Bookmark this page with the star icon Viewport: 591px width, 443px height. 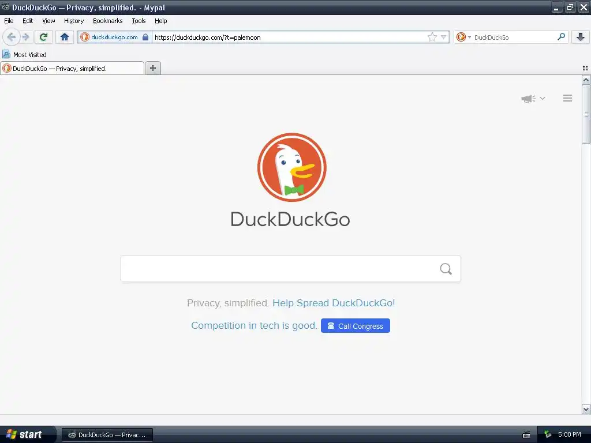(432, 37)
